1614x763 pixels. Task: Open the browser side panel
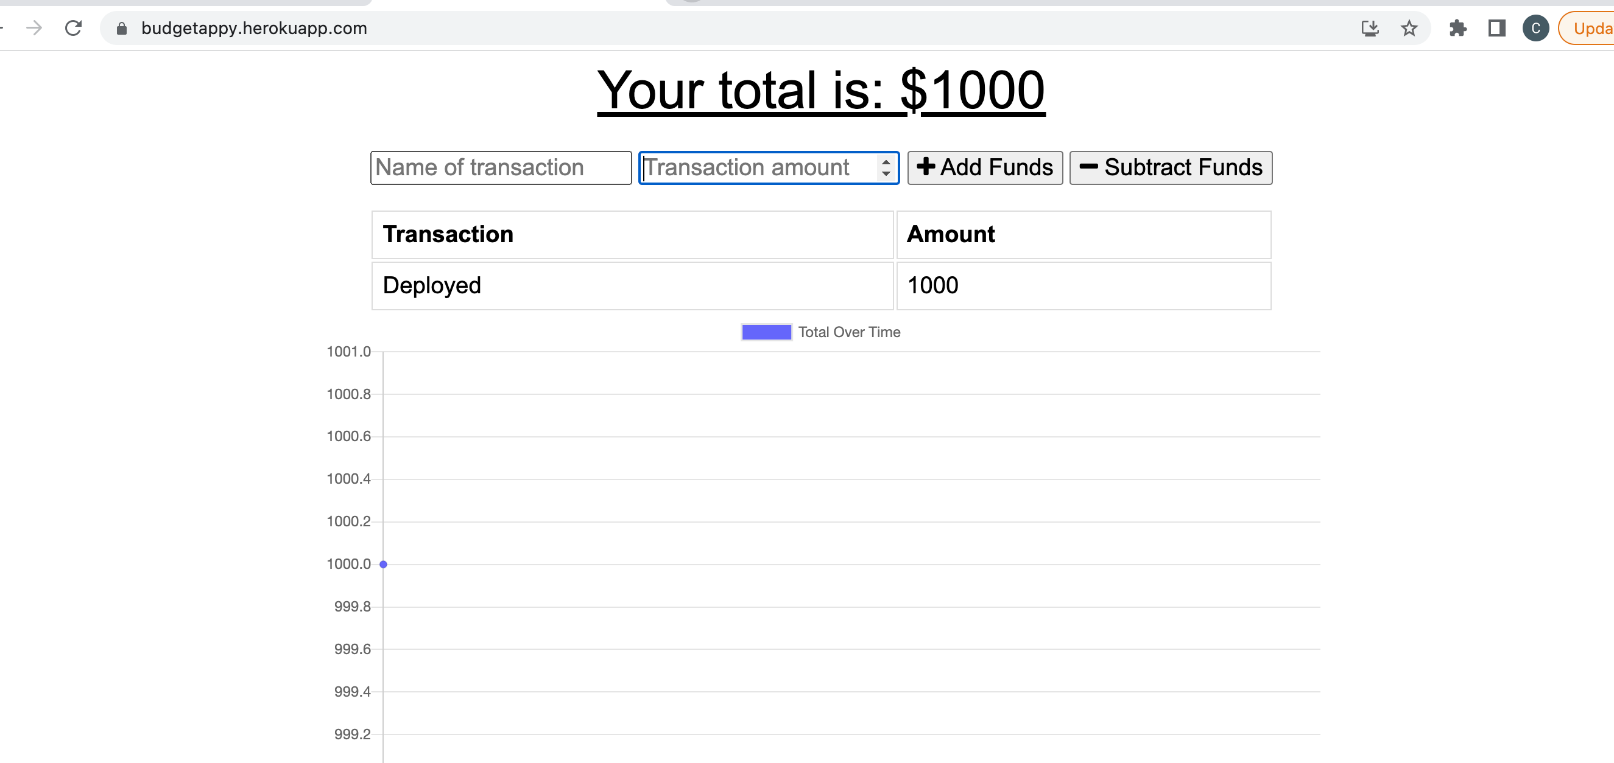tap(1496, 28)
